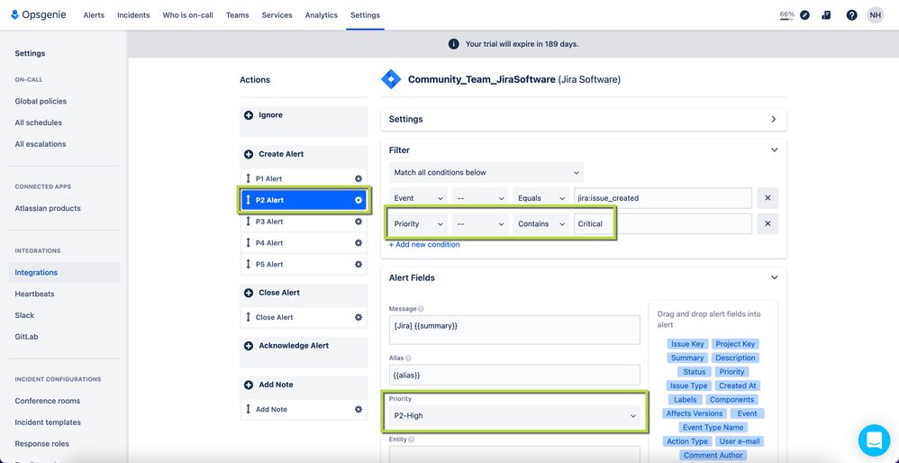Open the Alerts menu
Viewport: 899px width, 463px height.
click(94, 15)
